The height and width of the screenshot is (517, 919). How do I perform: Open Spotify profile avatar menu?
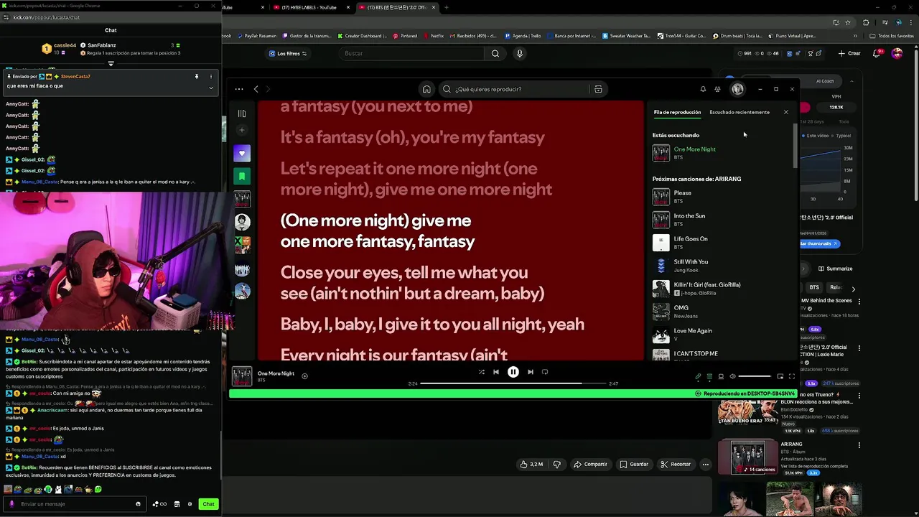[x=737, y=89]
